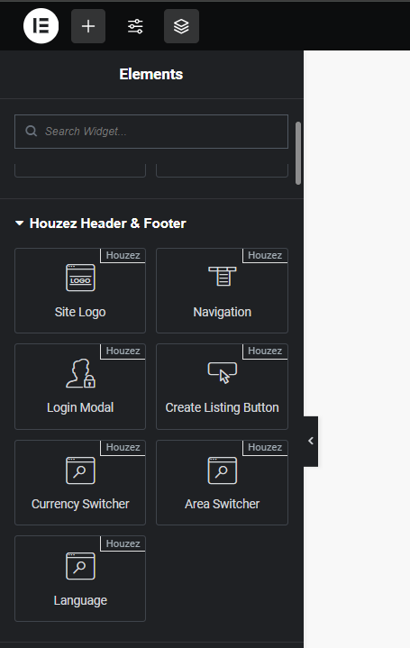Click the Elements panel scrollbar

(298, 153)
